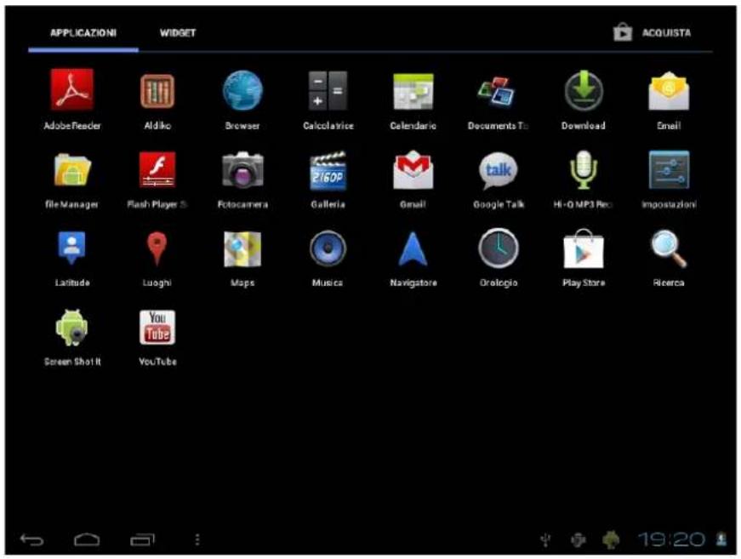Open Hi-Q MP3 Recorder

tap(583, 169)
